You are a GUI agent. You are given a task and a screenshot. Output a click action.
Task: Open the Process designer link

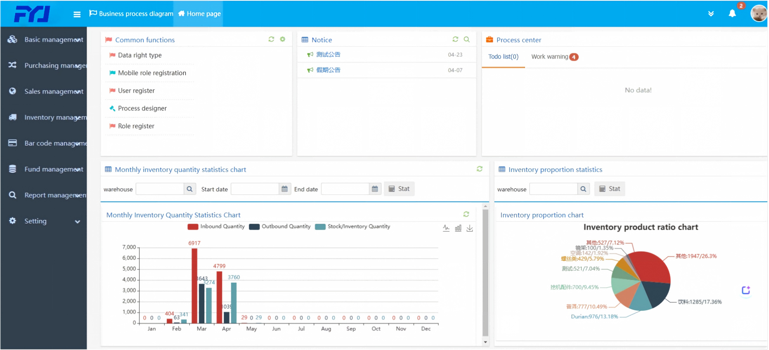[142, 108]
